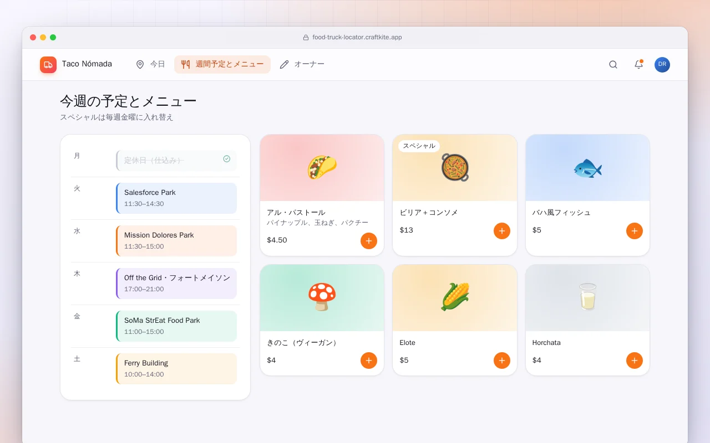
Task: Switch to the 今日 tab
Action: tap(151, 64)
